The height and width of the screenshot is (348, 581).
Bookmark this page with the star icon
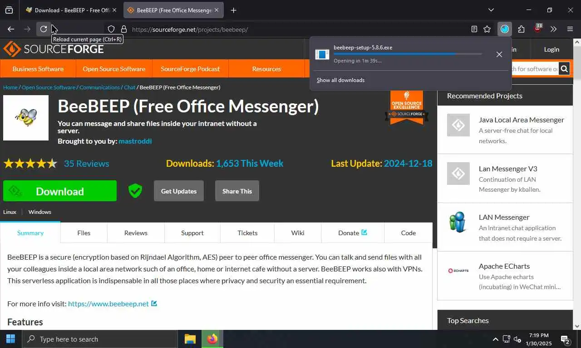pos(487,29)
